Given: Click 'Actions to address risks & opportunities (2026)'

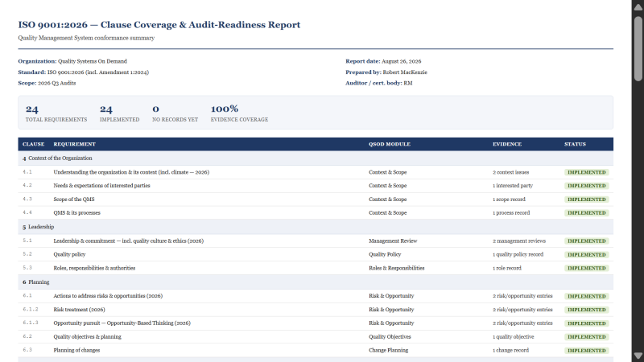Looking at the screenshot, I should point(108,296).
